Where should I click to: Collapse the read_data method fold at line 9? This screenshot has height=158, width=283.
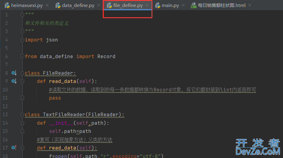[x=22, y=81]
